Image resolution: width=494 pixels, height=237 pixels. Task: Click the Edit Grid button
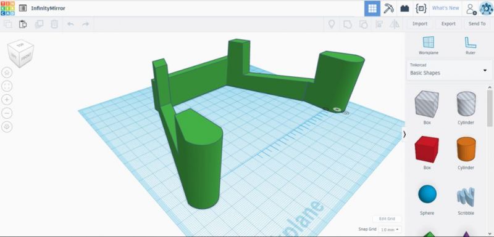click(x=387, y=219)
